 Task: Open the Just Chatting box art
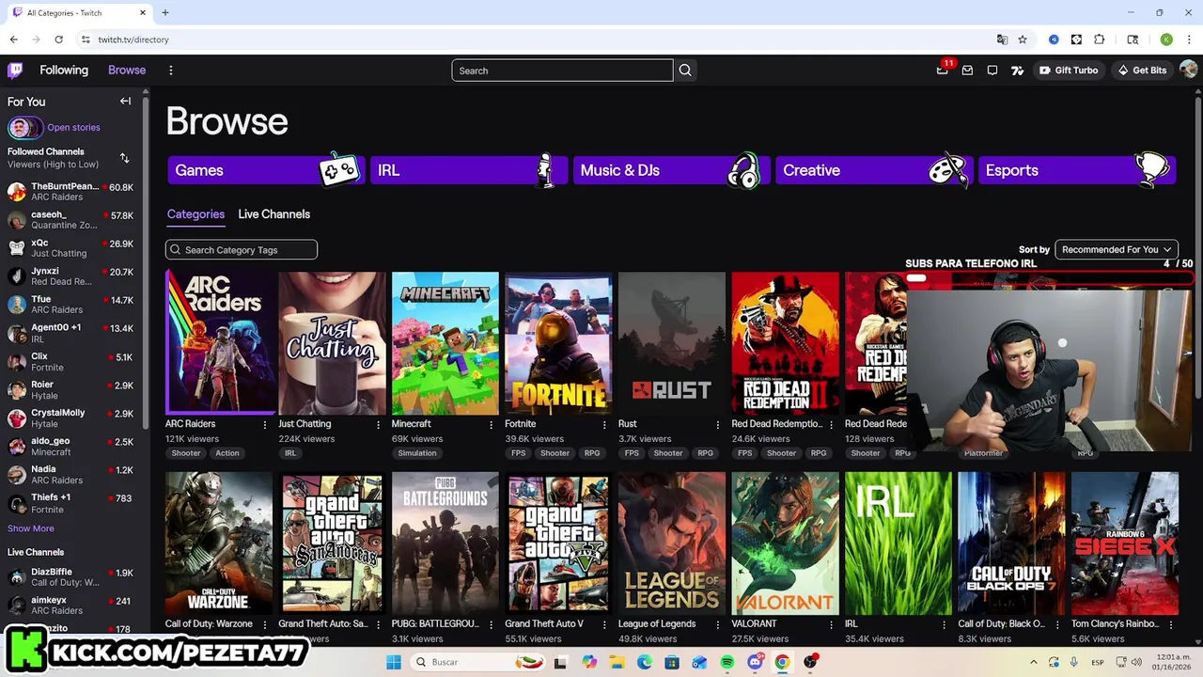click(x=332, y=343)
